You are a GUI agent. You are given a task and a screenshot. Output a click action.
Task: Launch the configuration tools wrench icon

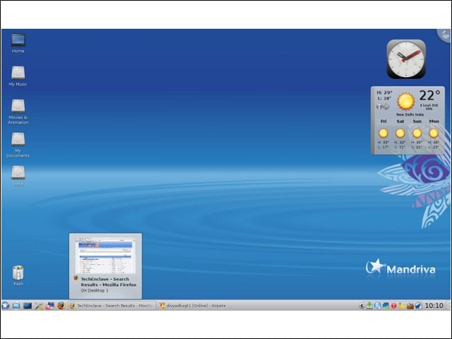coord(39,306)
